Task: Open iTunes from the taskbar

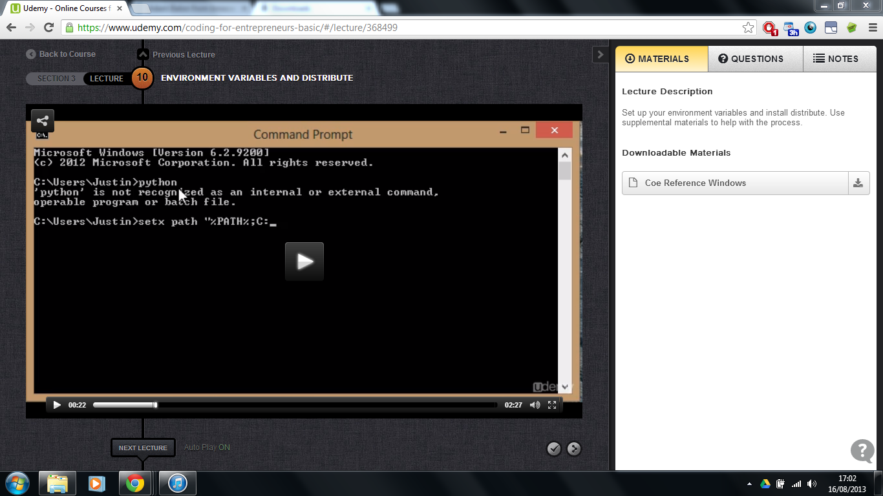Action: tap(178, 483)
